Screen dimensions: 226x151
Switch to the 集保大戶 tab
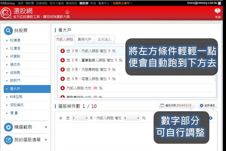(85, 39)
